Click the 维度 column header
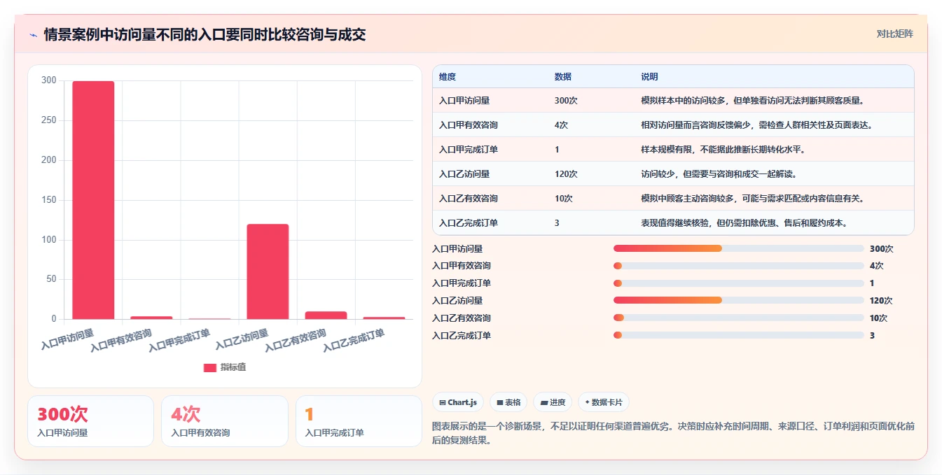Viewport: 942px width, 475px height. coord(448,77)
